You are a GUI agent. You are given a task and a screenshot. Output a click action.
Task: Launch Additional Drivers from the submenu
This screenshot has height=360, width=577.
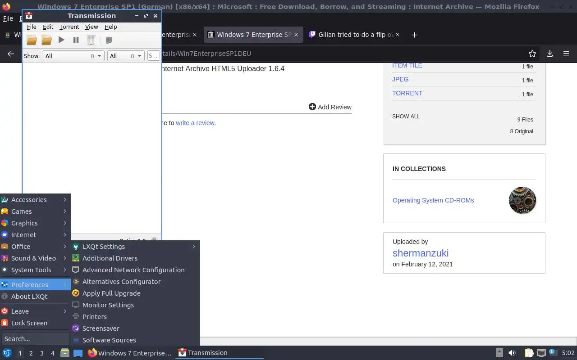pyautogui.click(x=135, y=258)
